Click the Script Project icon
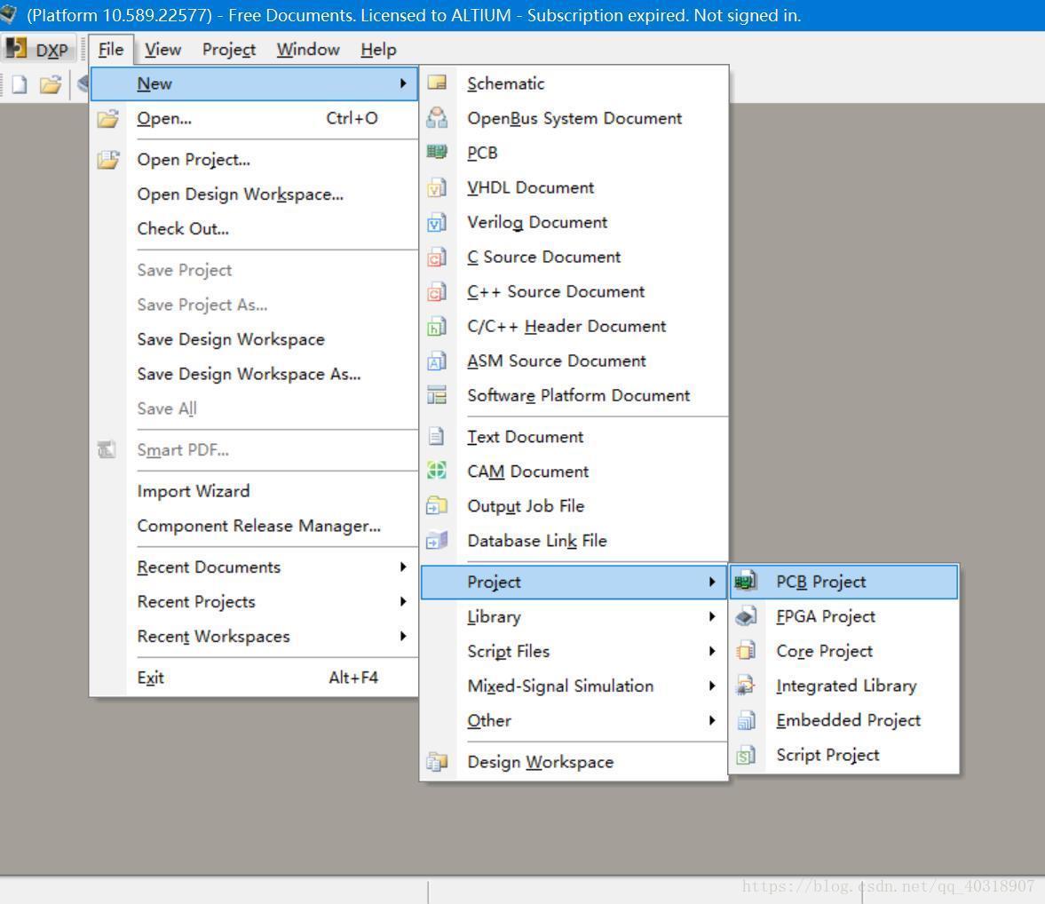The width and height of the screenshot is (1045, 904). tap(746, 755)
